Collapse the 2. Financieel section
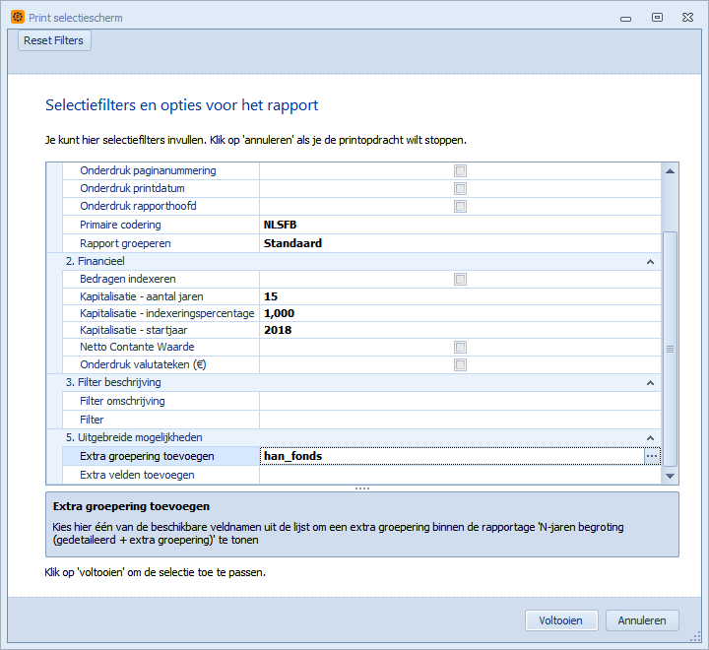Image resolution: width=709 pixels, height=650 pixels. click(x=650, y=261)
